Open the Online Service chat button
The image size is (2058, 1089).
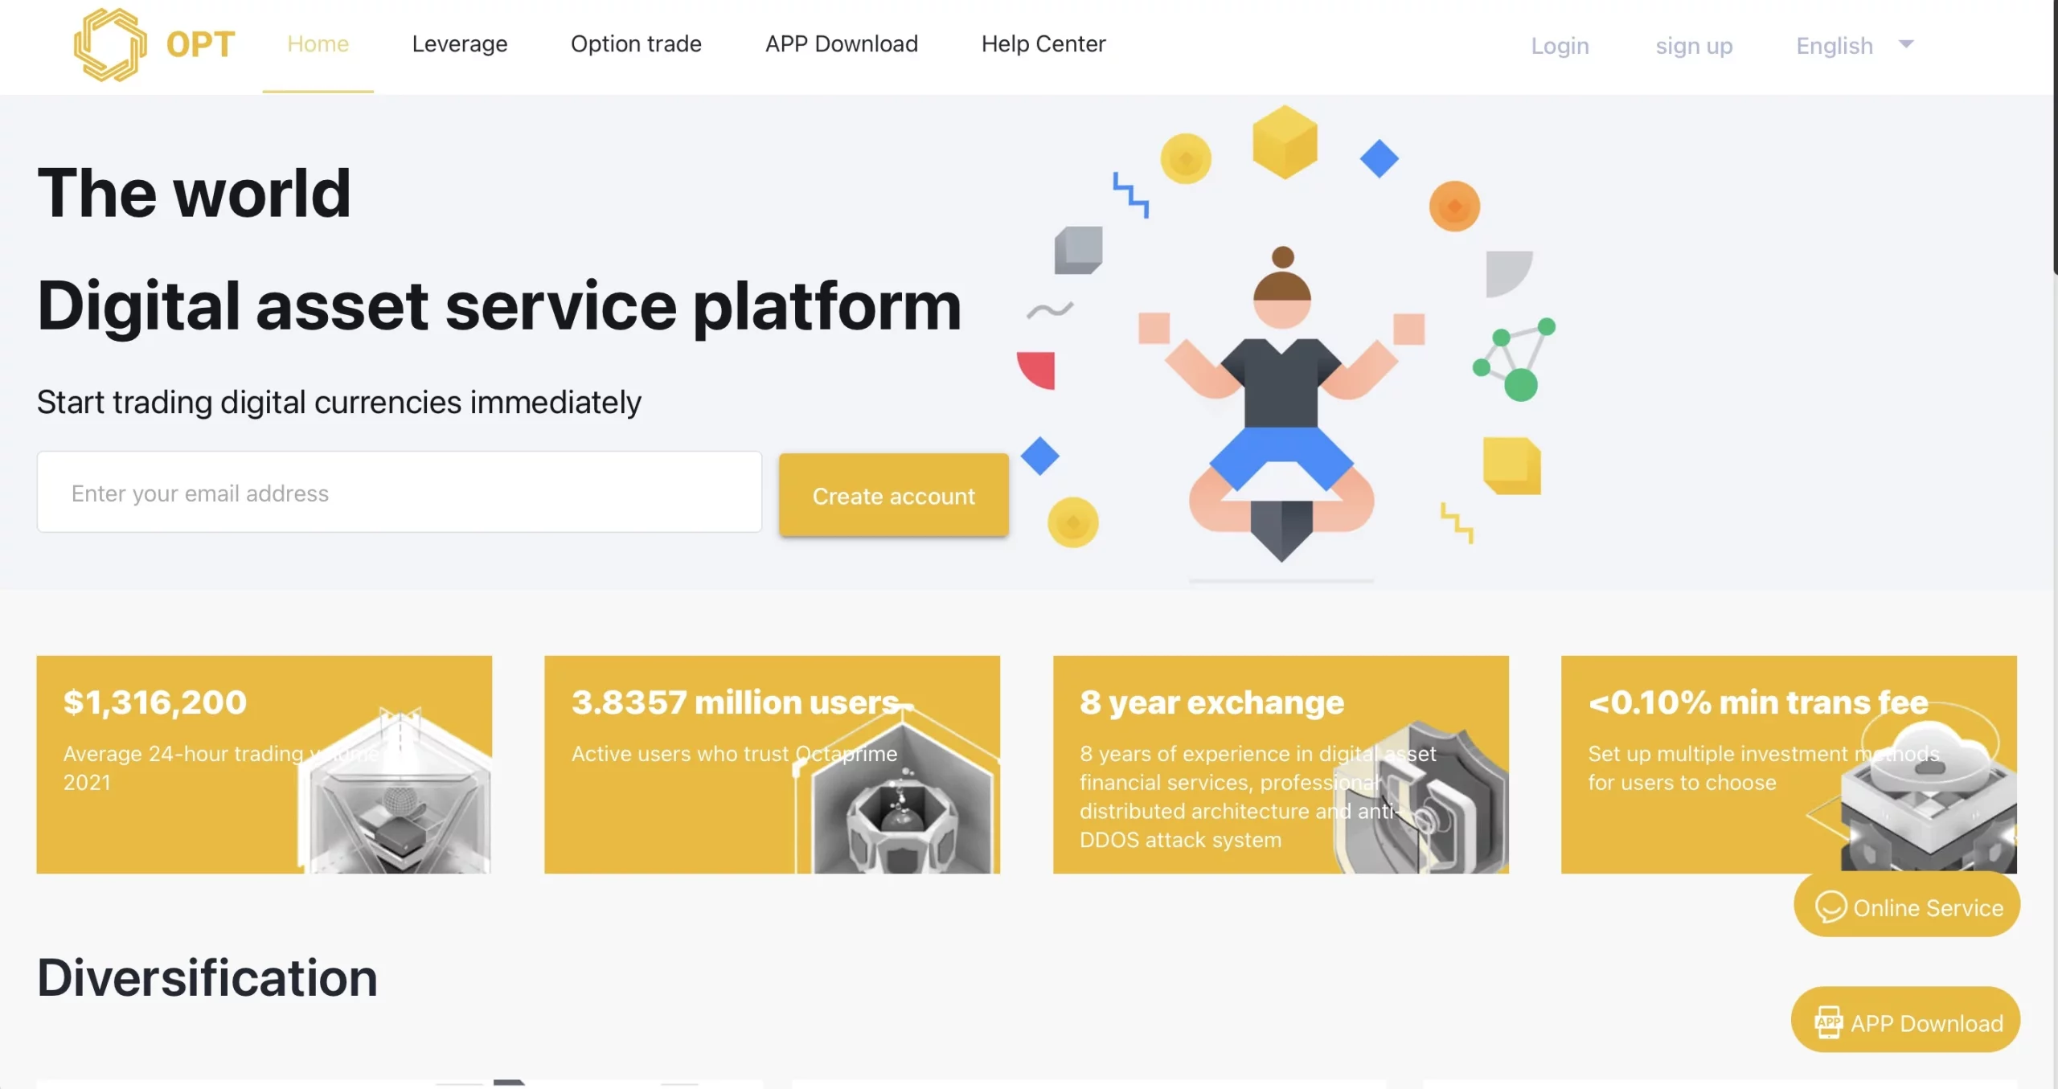point(1907,906)
